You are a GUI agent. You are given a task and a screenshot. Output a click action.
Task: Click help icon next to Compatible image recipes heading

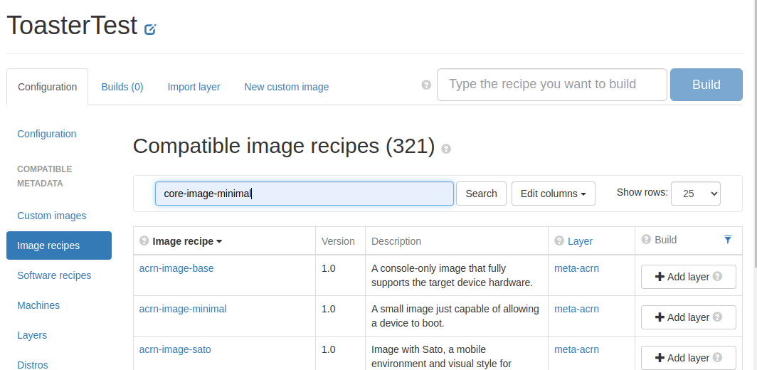[446, 149]
